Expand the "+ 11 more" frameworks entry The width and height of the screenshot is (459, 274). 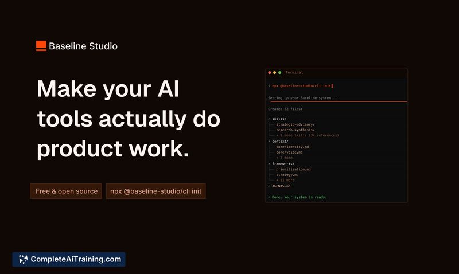coord(285,180)
